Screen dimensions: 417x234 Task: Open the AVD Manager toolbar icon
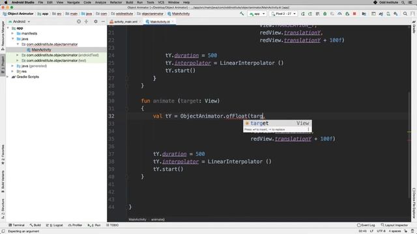tap(388, 14)
